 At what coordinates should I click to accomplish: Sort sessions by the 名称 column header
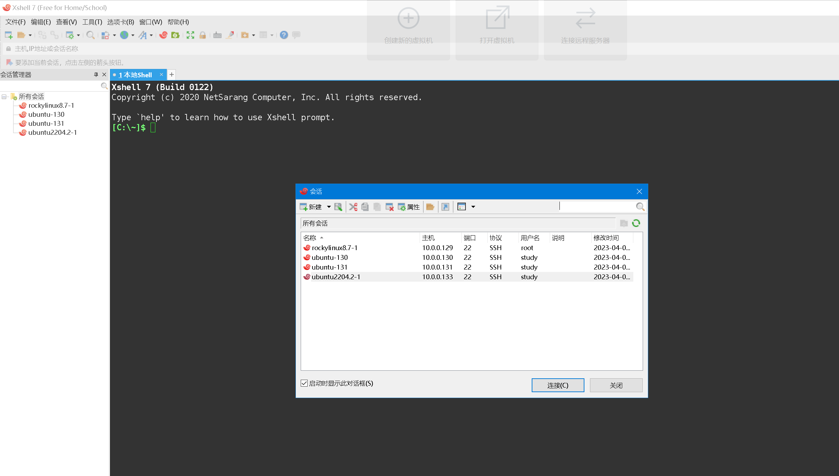pos(310,238)
